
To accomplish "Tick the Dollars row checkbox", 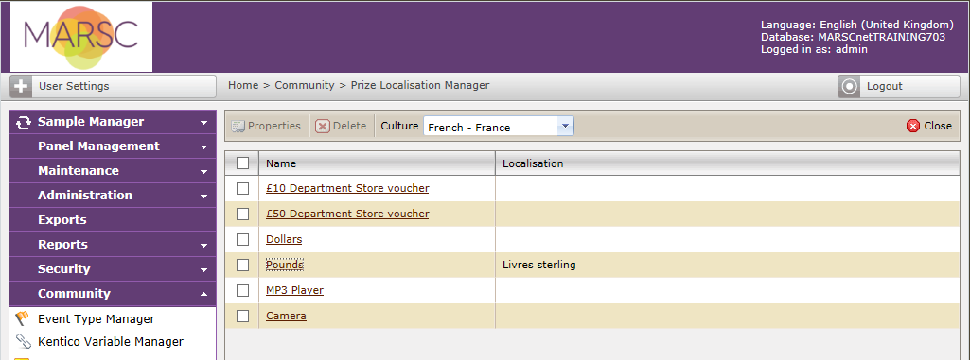I will [243, 239].
